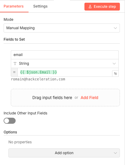The height and width of the screenshot is (165, 125).
Task: Open the String data type dropdown
Action: (x=65, y=64)
